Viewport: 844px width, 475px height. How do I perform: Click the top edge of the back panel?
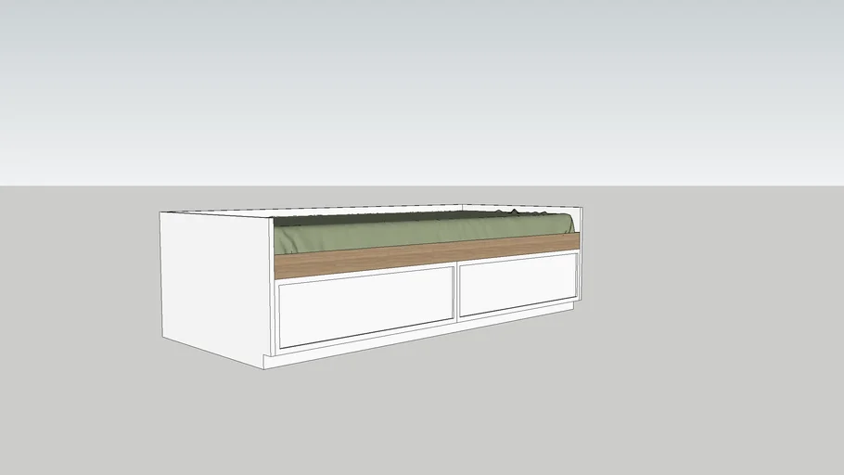371,209
